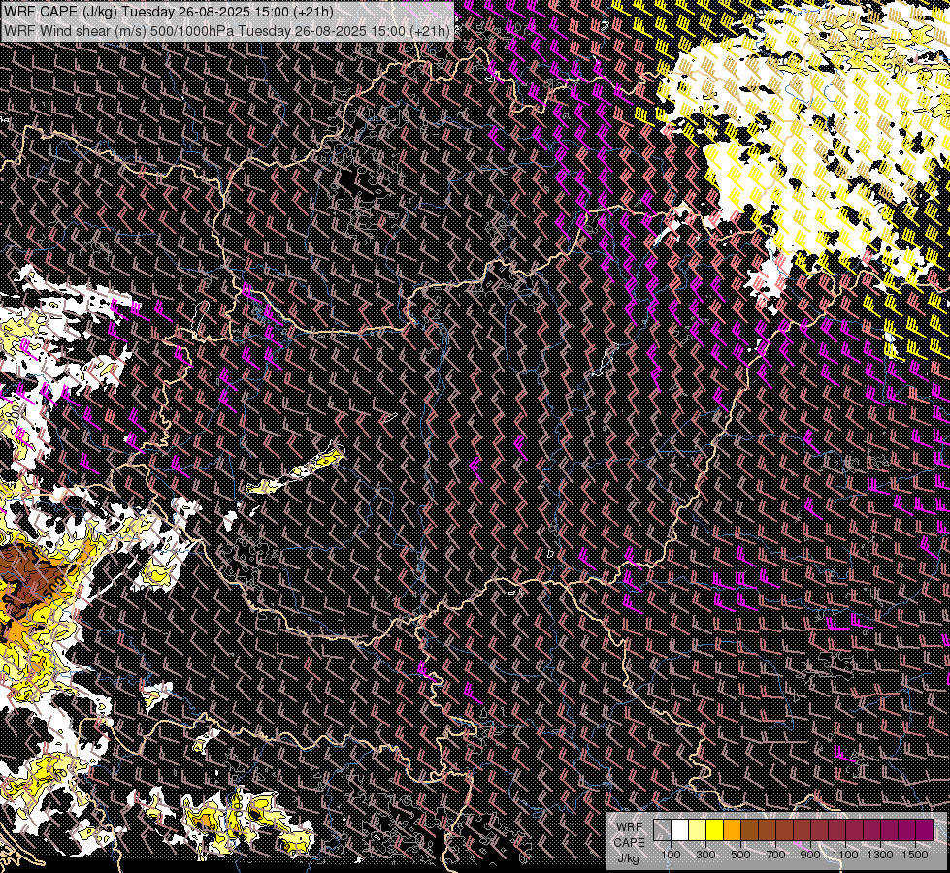Click the legend value 1100
The height and width of the screenshot is (873, 950).
click(x=845, y=855)
